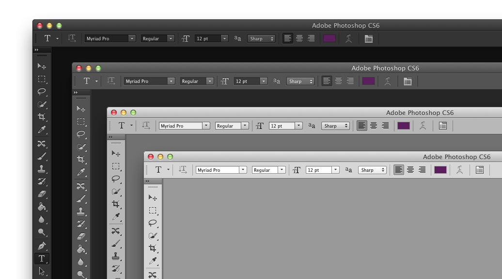502x279 pixels.
Task: Click Regular style field in second dark window
Action: pos(193,81)
